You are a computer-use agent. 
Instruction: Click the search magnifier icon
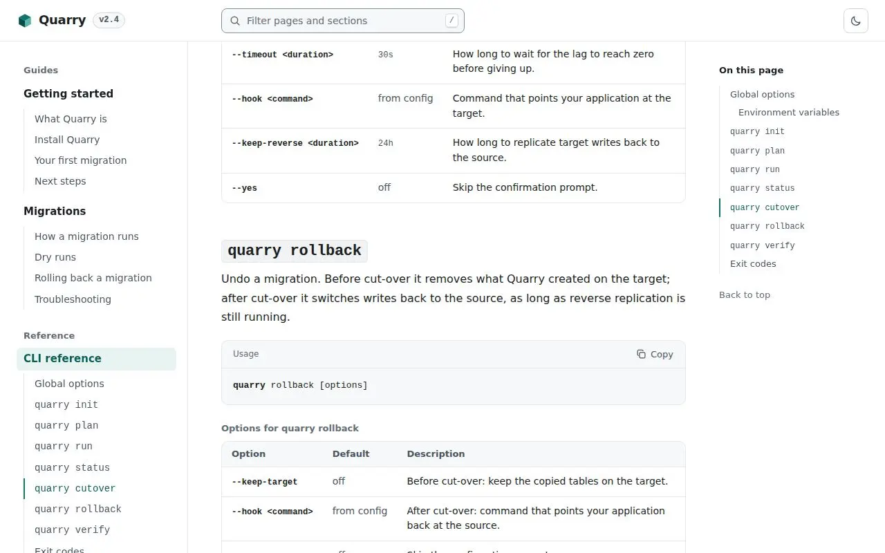pos(235,21)
